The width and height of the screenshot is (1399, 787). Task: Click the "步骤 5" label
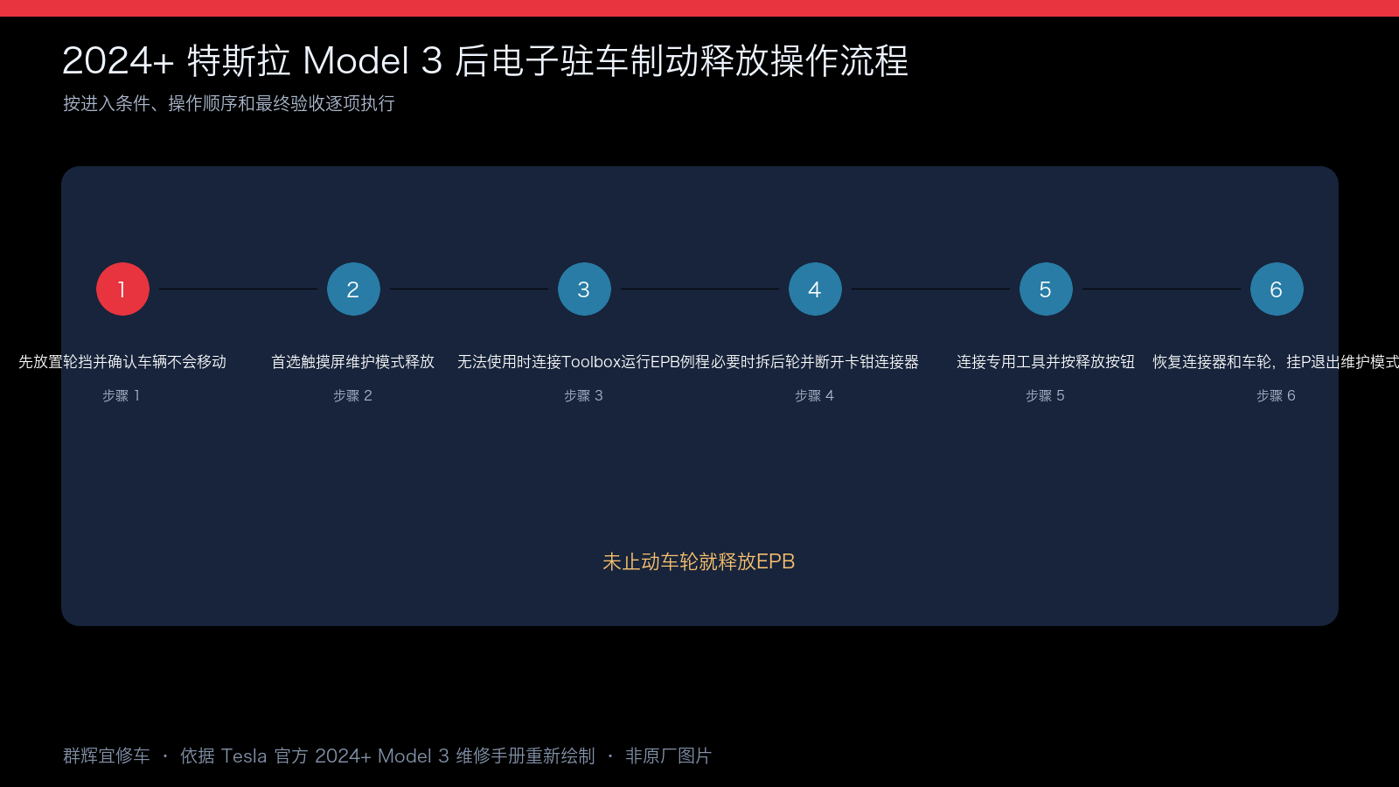tap(1046, 396)
